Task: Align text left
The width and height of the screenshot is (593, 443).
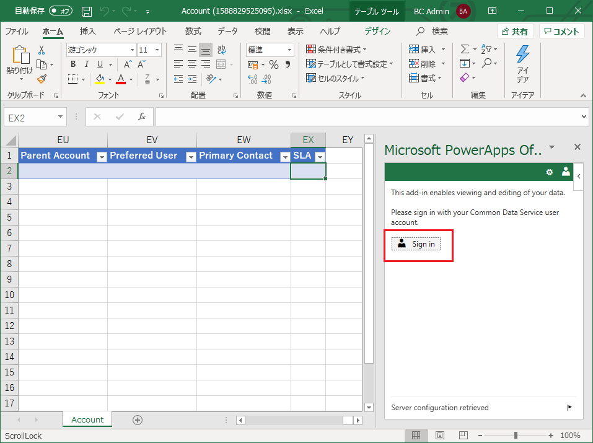Action: coord(178,64)
